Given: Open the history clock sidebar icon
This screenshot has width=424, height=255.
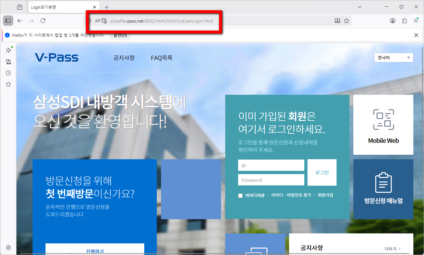Looking at the screenshot, I should tap(8, 73).
